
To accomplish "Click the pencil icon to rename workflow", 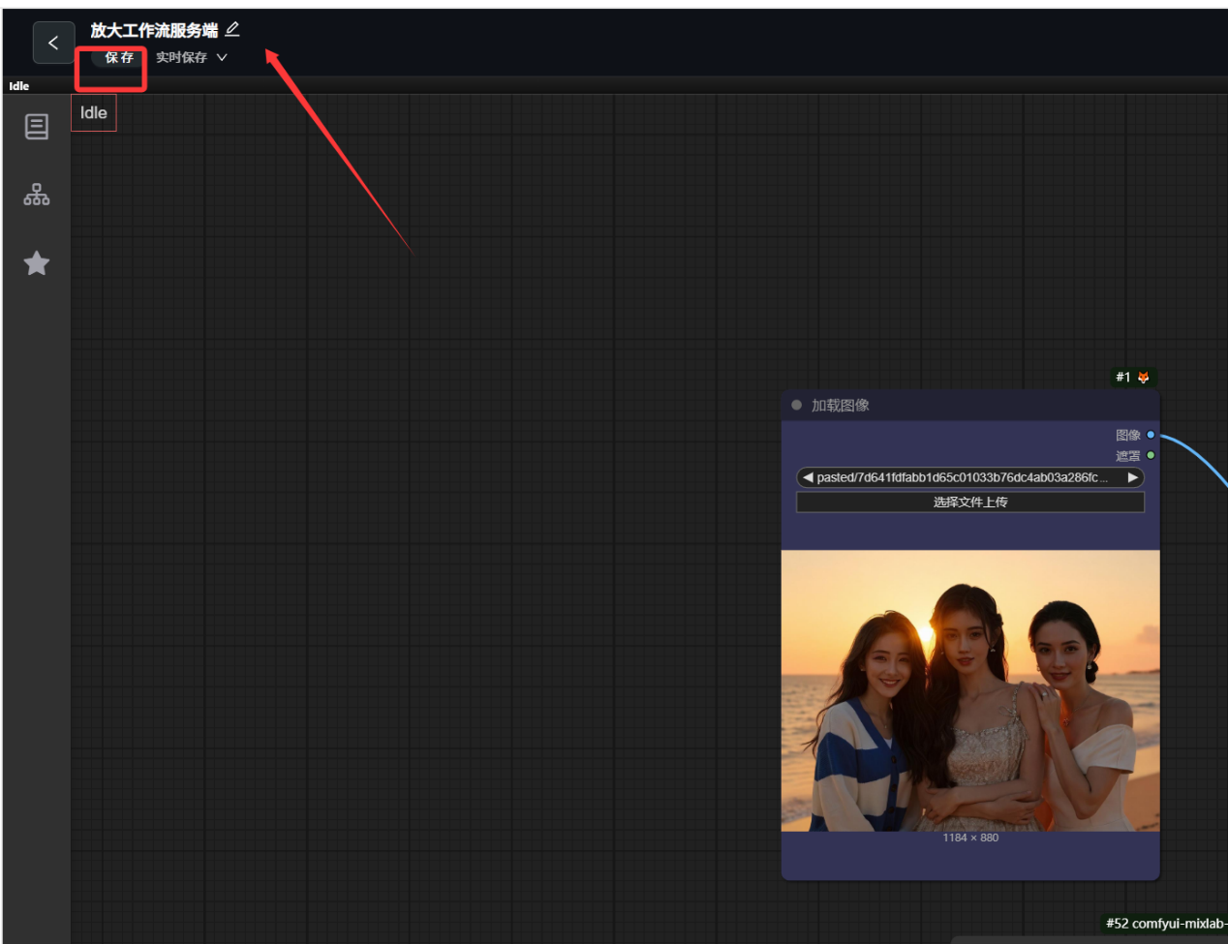I will click(232, 30).
